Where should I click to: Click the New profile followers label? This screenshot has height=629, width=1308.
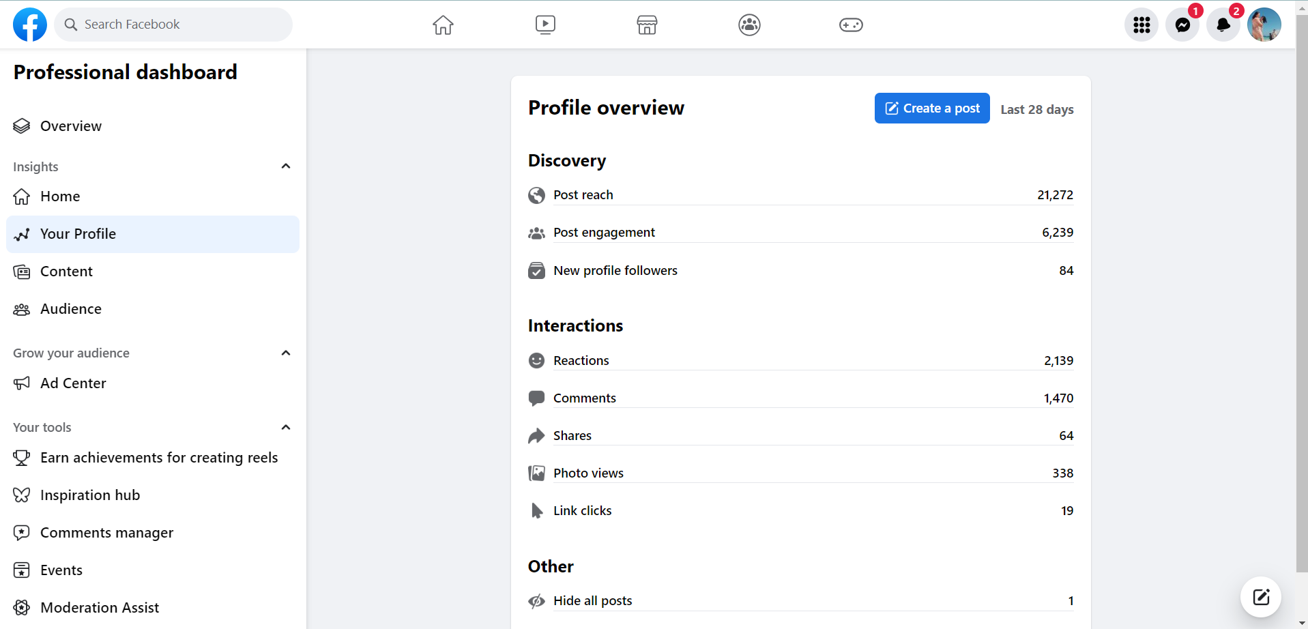[615, 271]
